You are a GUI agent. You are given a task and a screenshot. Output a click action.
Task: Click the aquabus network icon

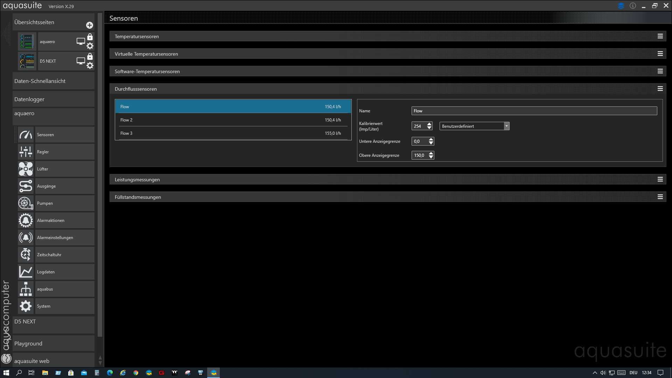[x=26, y=289]
